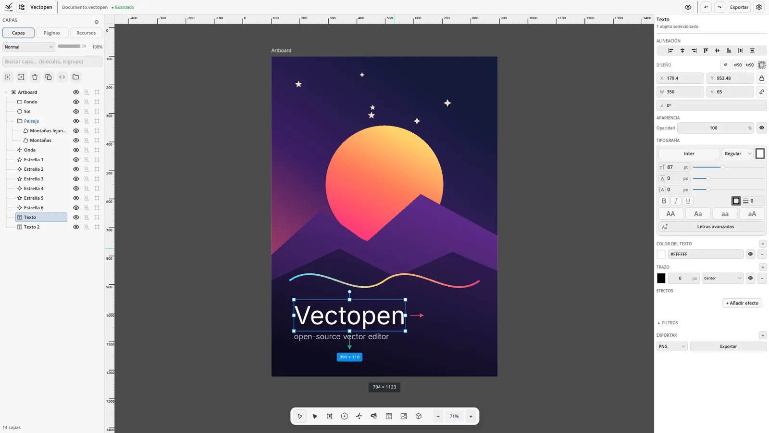Select the Artboard tool in bottom toolbar
769x433 pixels.
pyautogui.click(x=330, y=416)
